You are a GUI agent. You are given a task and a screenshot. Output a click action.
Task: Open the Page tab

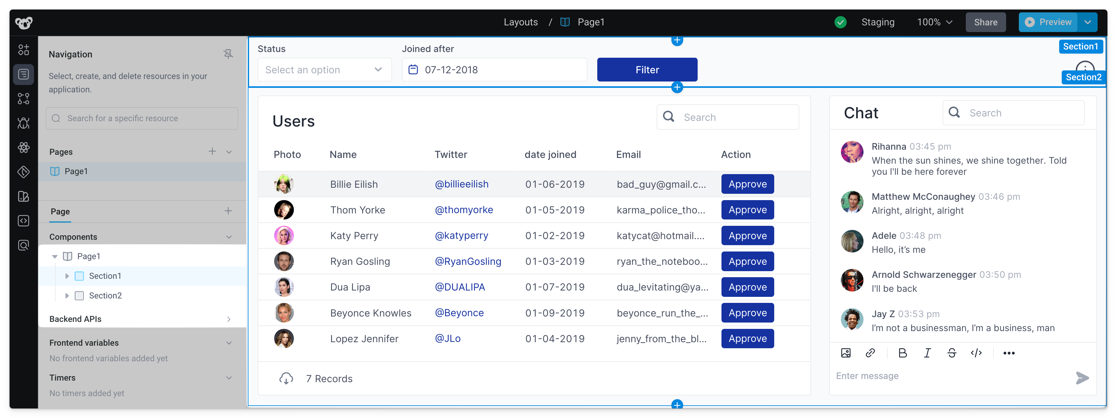[x=60, y=212]
